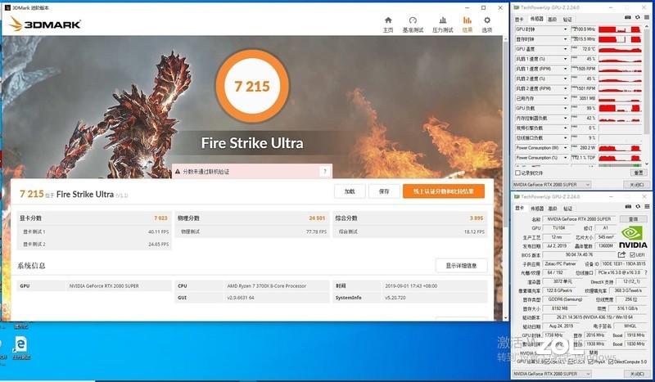Screen dimensions: 655x382
Task: Click orange 线上认证分数和比较结果 button
Action: click(444, 191)
